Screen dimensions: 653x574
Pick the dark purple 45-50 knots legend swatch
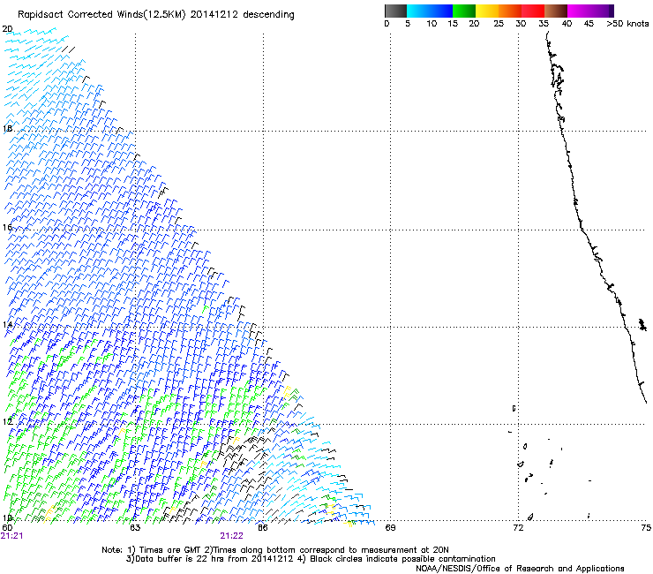pyautogui.click(x=602, y=11)
